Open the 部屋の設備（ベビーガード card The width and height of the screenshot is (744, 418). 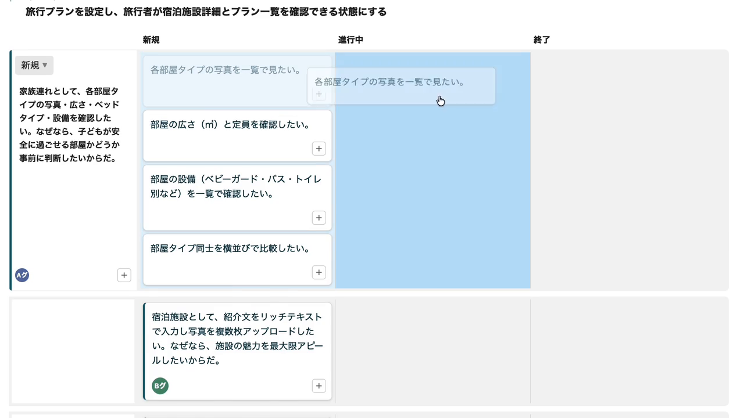pyautogui.click(x=237, y=198)
